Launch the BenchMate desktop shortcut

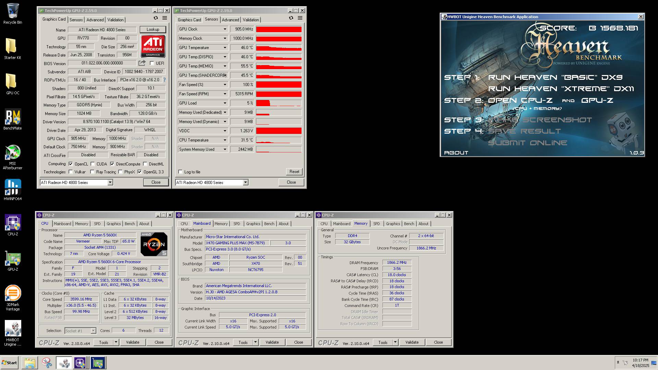[x=13, y=119]
